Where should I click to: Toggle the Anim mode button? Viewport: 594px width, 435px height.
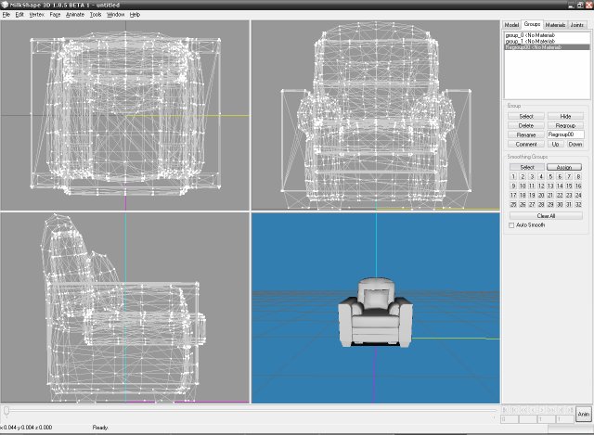point(583,415)
